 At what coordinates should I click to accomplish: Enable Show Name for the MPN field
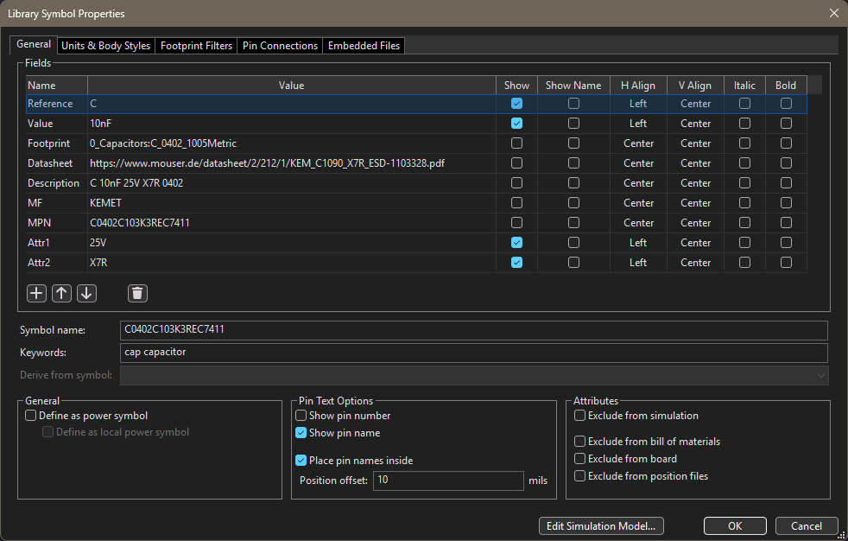(x=573, y=223)
